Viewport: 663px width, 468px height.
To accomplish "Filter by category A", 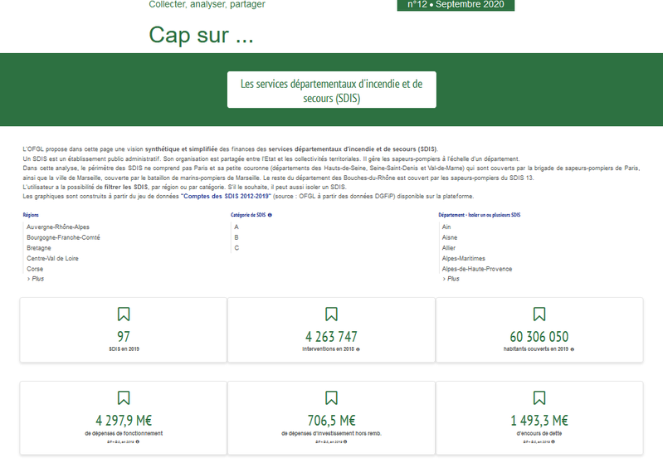I will tap(236, 227).
